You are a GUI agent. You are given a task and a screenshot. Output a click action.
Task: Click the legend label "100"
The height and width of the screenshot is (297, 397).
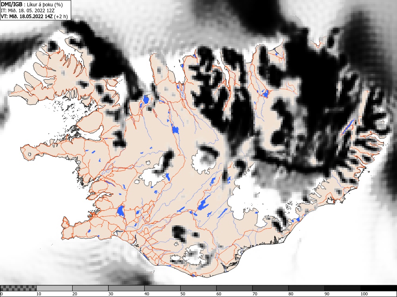coord(364,294)
